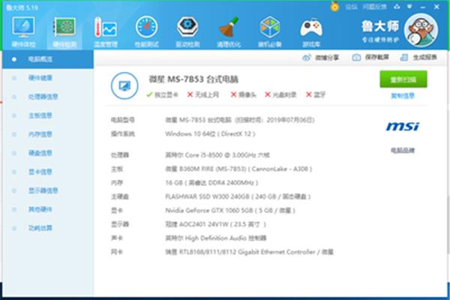Click the 电脑型号 scan date row value
Viewport: 450px width, 300px height.
click(x=240, y=120)
